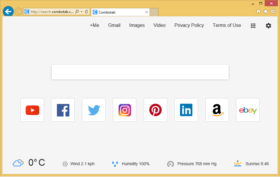Open the eBay shortcut tile

[248, 110]
